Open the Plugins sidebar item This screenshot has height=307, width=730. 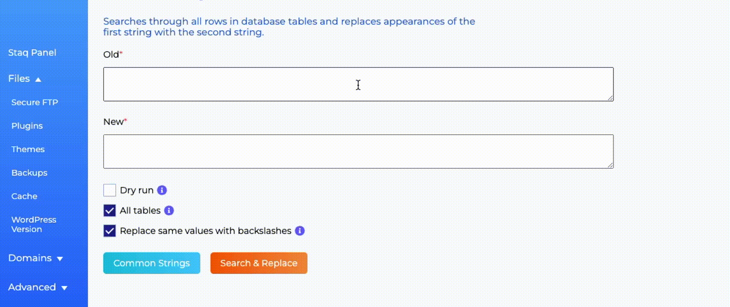[x=27, y=126]
